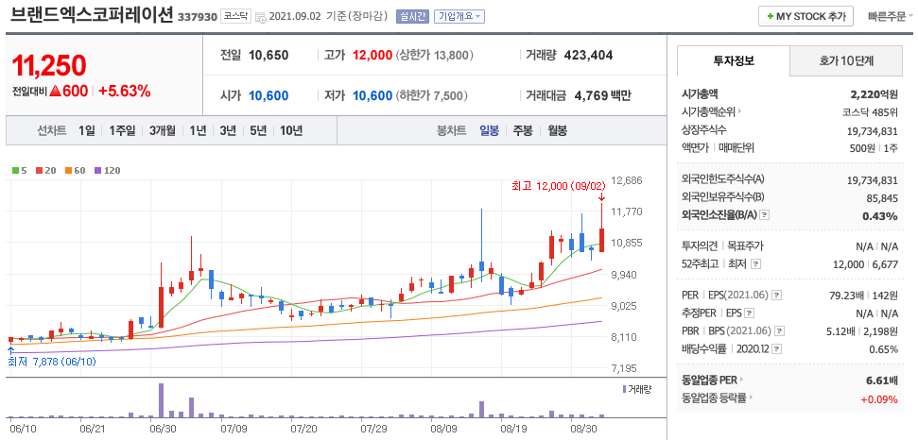Click the current price 11,250
This screenshot has height=440, width=918.
(49, 65)
